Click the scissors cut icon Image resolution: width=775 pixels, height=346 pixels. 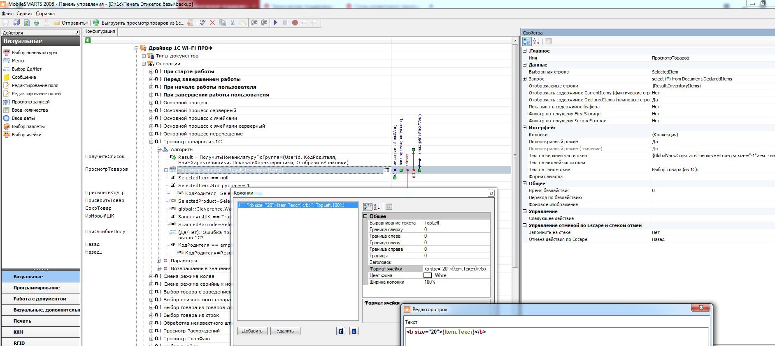click(233, 23)
